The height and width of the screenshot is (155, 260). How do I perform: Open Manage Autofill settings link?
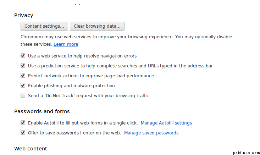click(x=166, y=123)
